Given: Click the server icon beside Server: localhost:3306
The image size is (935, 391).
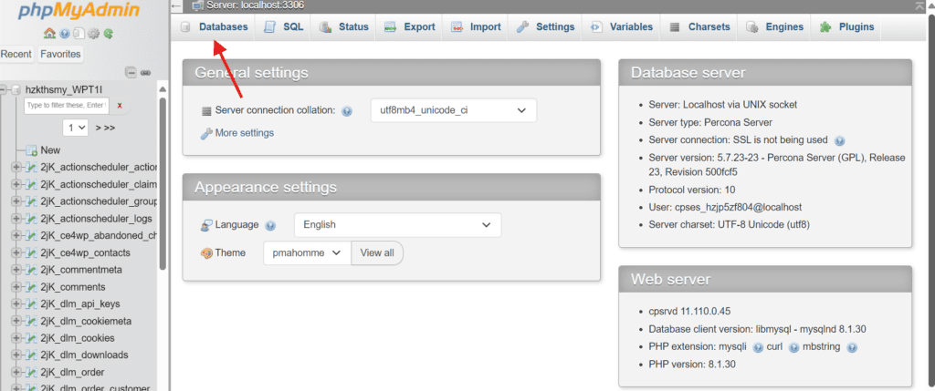Looking at the screenshot, I should coord(197,6).
